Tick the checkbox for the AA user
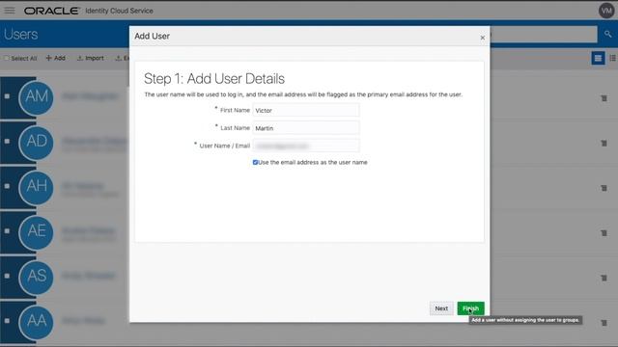Image resolution: width=618 pixels, height=347 pixels. point(7,321)
